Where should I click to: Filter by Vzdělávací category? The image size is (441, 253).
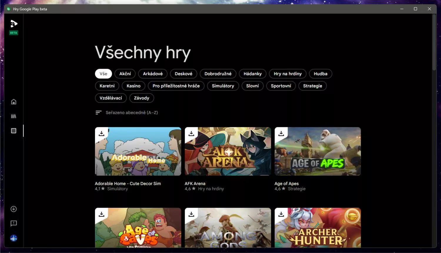[x=111, y=98]
